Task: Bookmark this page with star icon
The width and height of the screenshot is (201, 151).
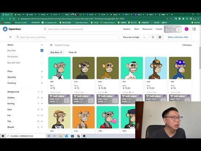Action: coord(171,18)
